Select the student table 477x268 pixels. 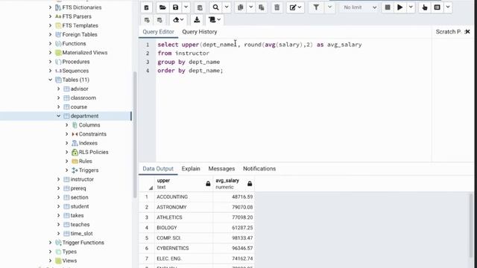pyautogui.click(x=80, y=206)
